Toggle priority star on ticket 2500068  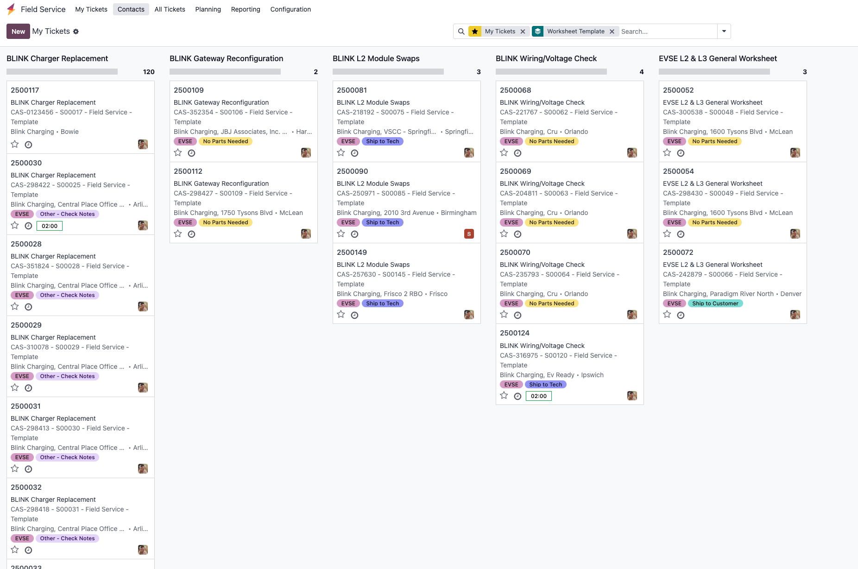pos(504,152)
